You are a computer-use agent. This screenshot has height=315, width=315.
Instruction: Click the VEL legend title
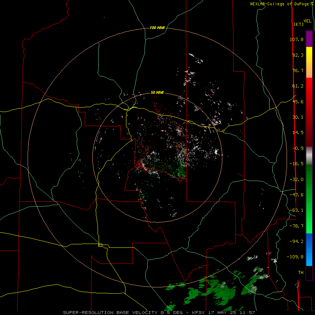tap(307, 21)
